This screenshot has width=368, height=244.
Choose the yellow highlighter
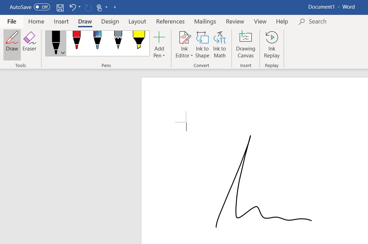pyautogui.click(x=139, y=40)
